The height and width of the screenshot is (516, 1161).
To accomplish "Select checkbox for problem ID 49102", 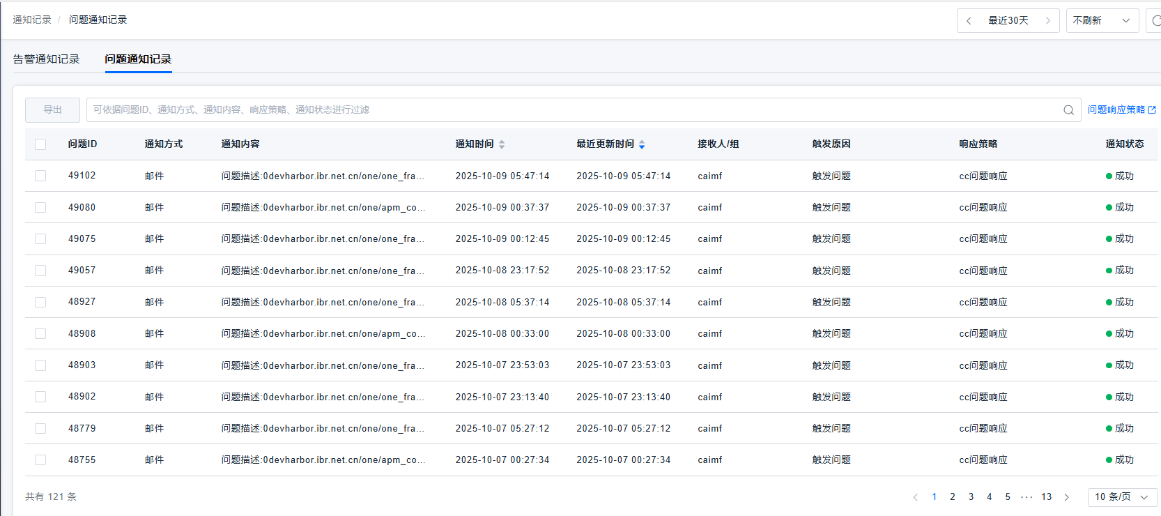I will click(40, 176).
